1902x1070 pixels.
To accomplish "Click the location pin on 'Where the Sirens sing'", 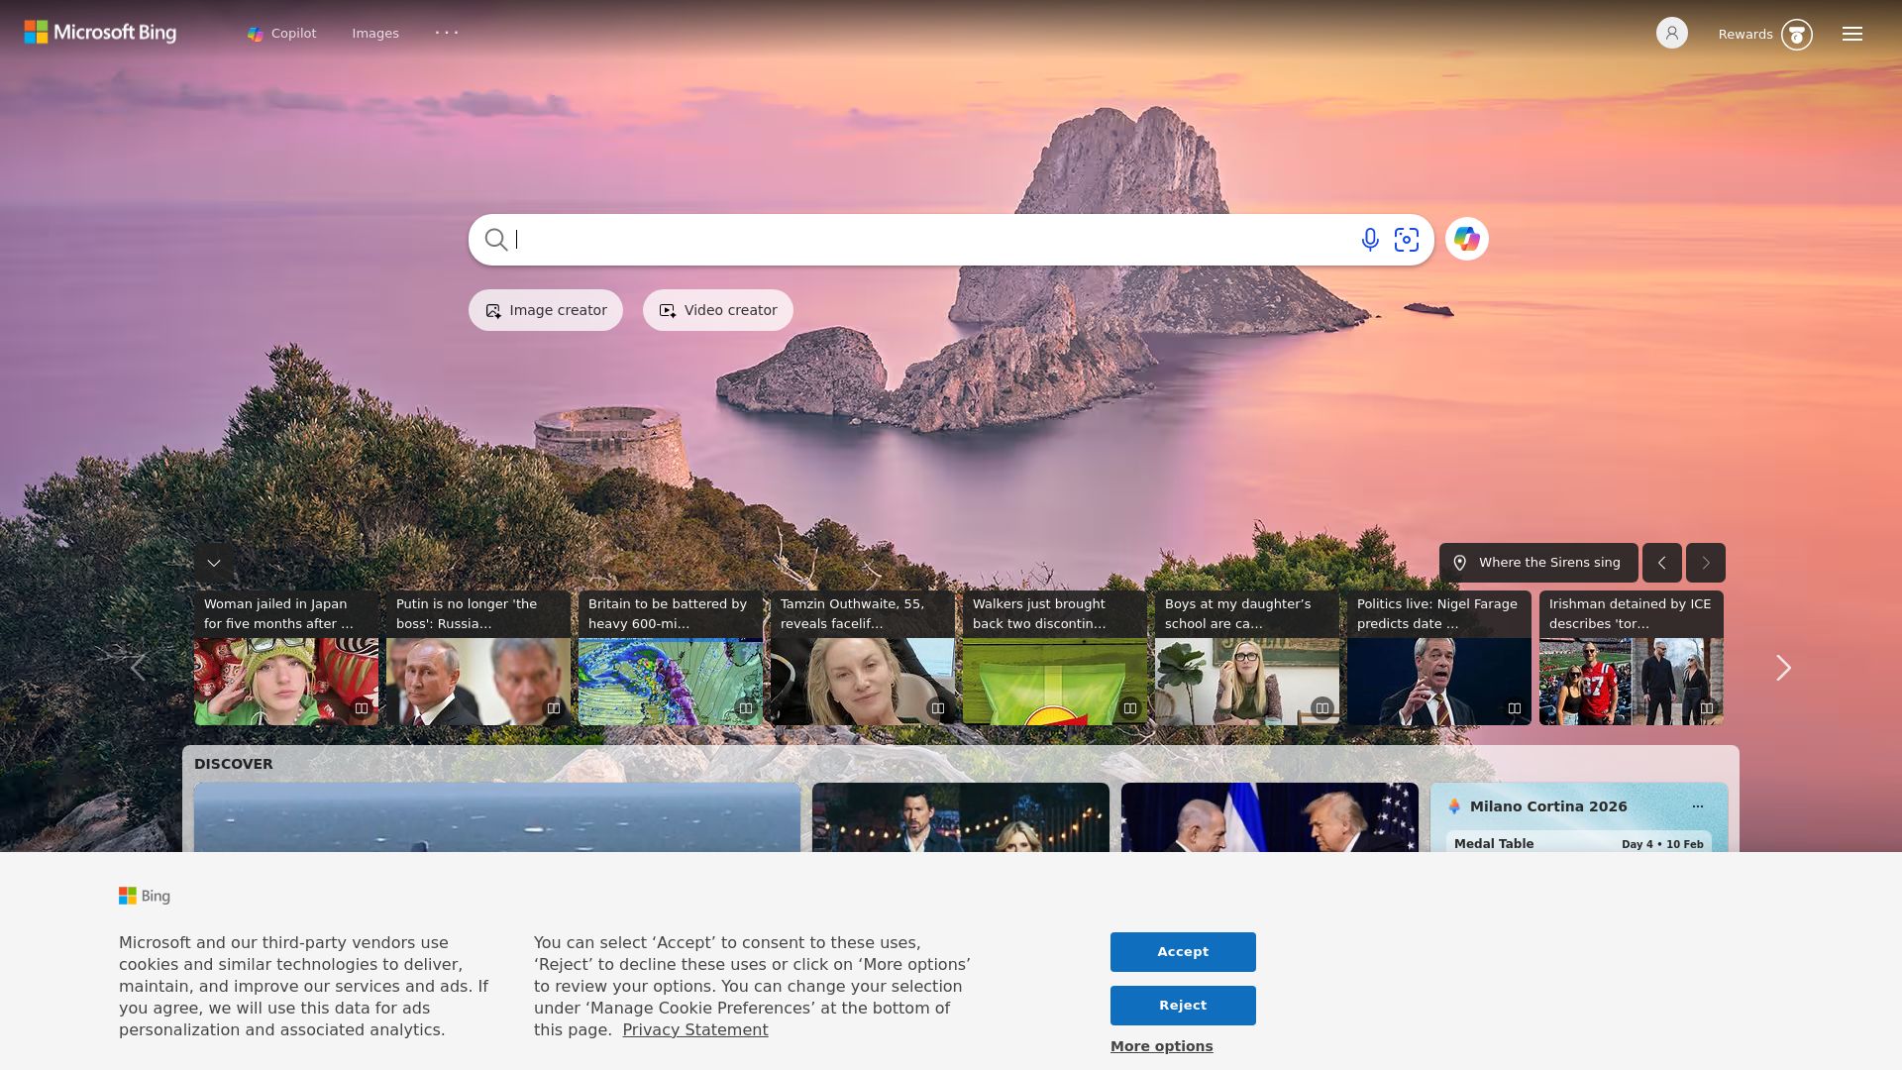I will tap(1461, 562).
